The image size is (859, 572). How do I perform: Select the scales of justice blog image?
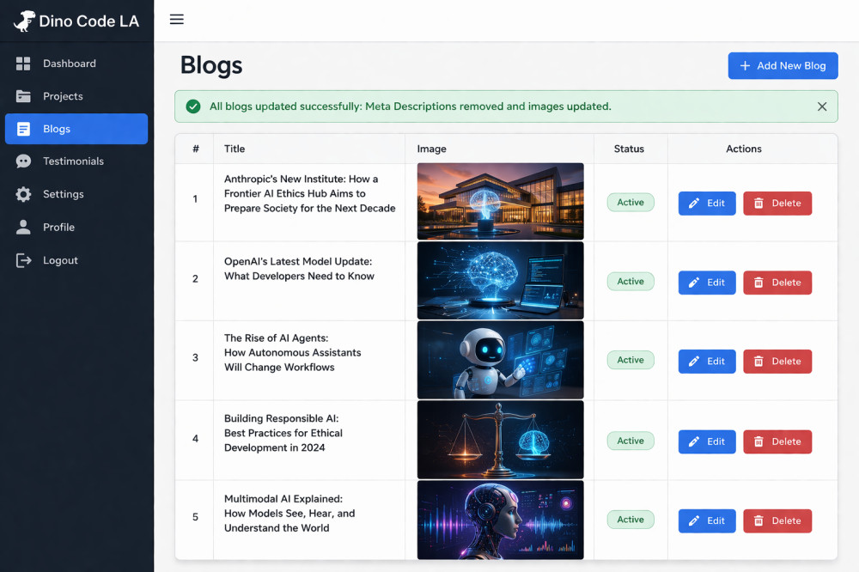click(500, 440)
